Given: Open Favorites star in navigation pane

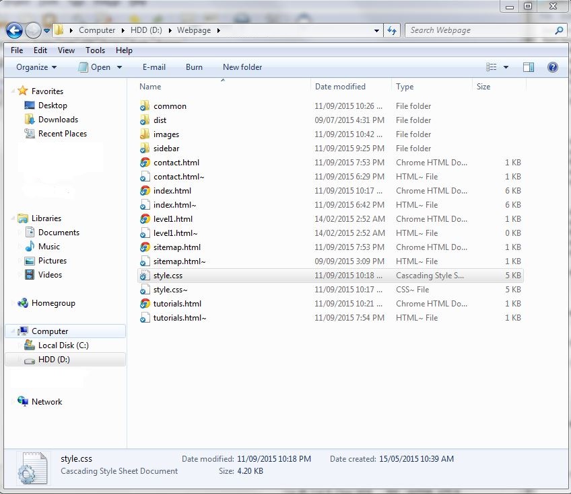Looking at the screenshot, I should point(23,91).
